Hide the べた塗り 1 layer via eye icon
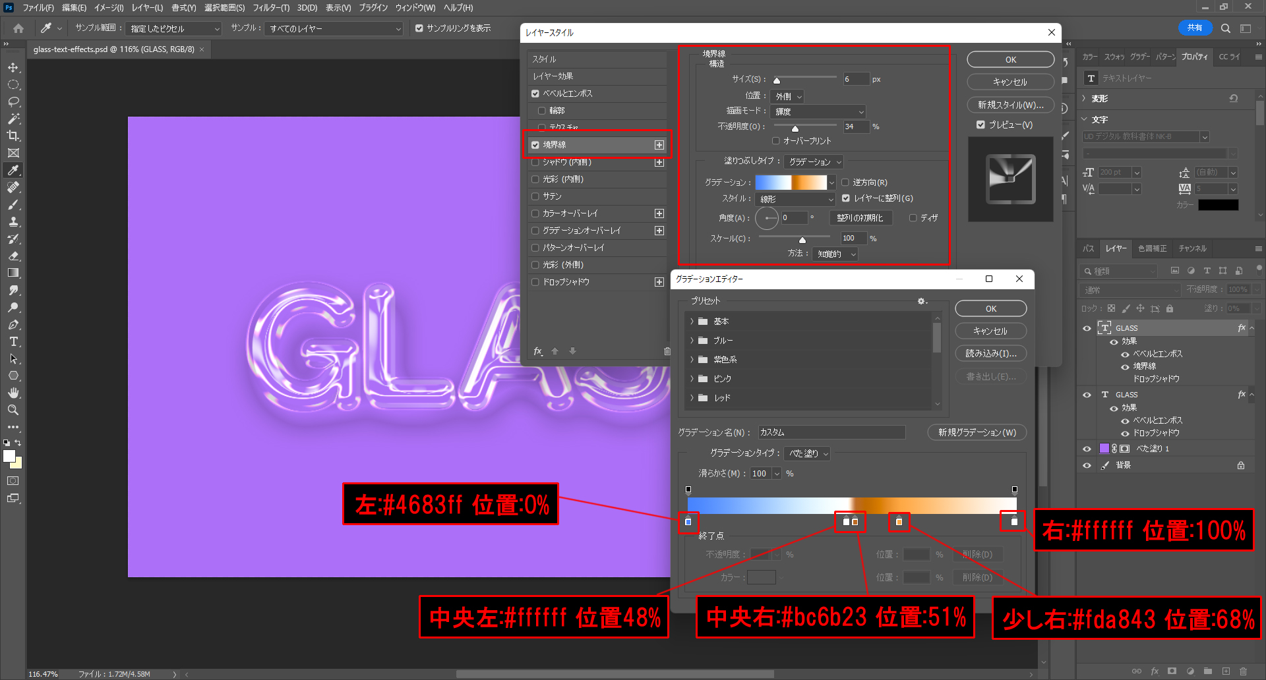This screenshot has width=1266, height=680. coord(1087,449)
